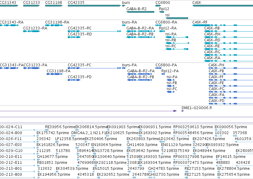The image size is (253, 179).
Task: Select protein CASK-PF
Action: tap(231, 80)
